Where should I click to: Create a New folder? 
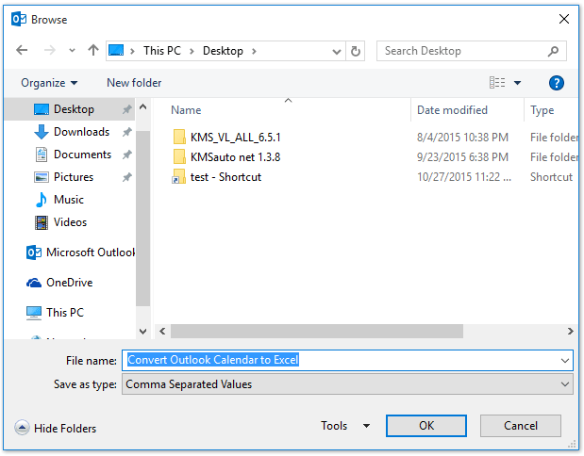[134, 83]
